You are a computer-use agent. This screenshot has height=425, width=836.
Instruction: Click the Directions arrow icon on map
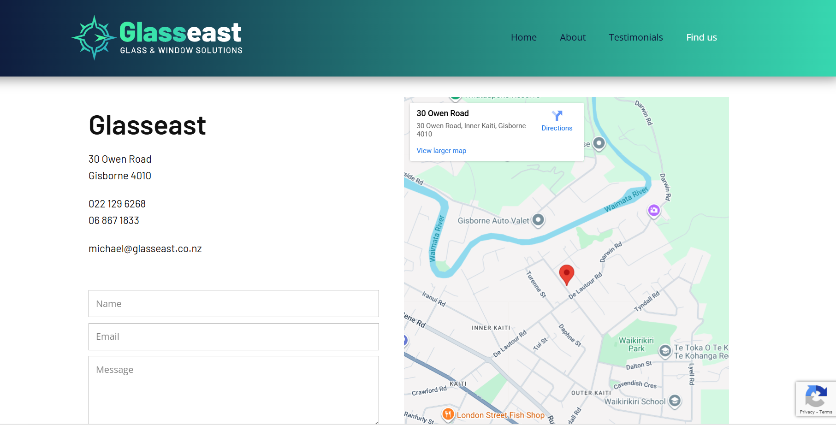(557, 116)
